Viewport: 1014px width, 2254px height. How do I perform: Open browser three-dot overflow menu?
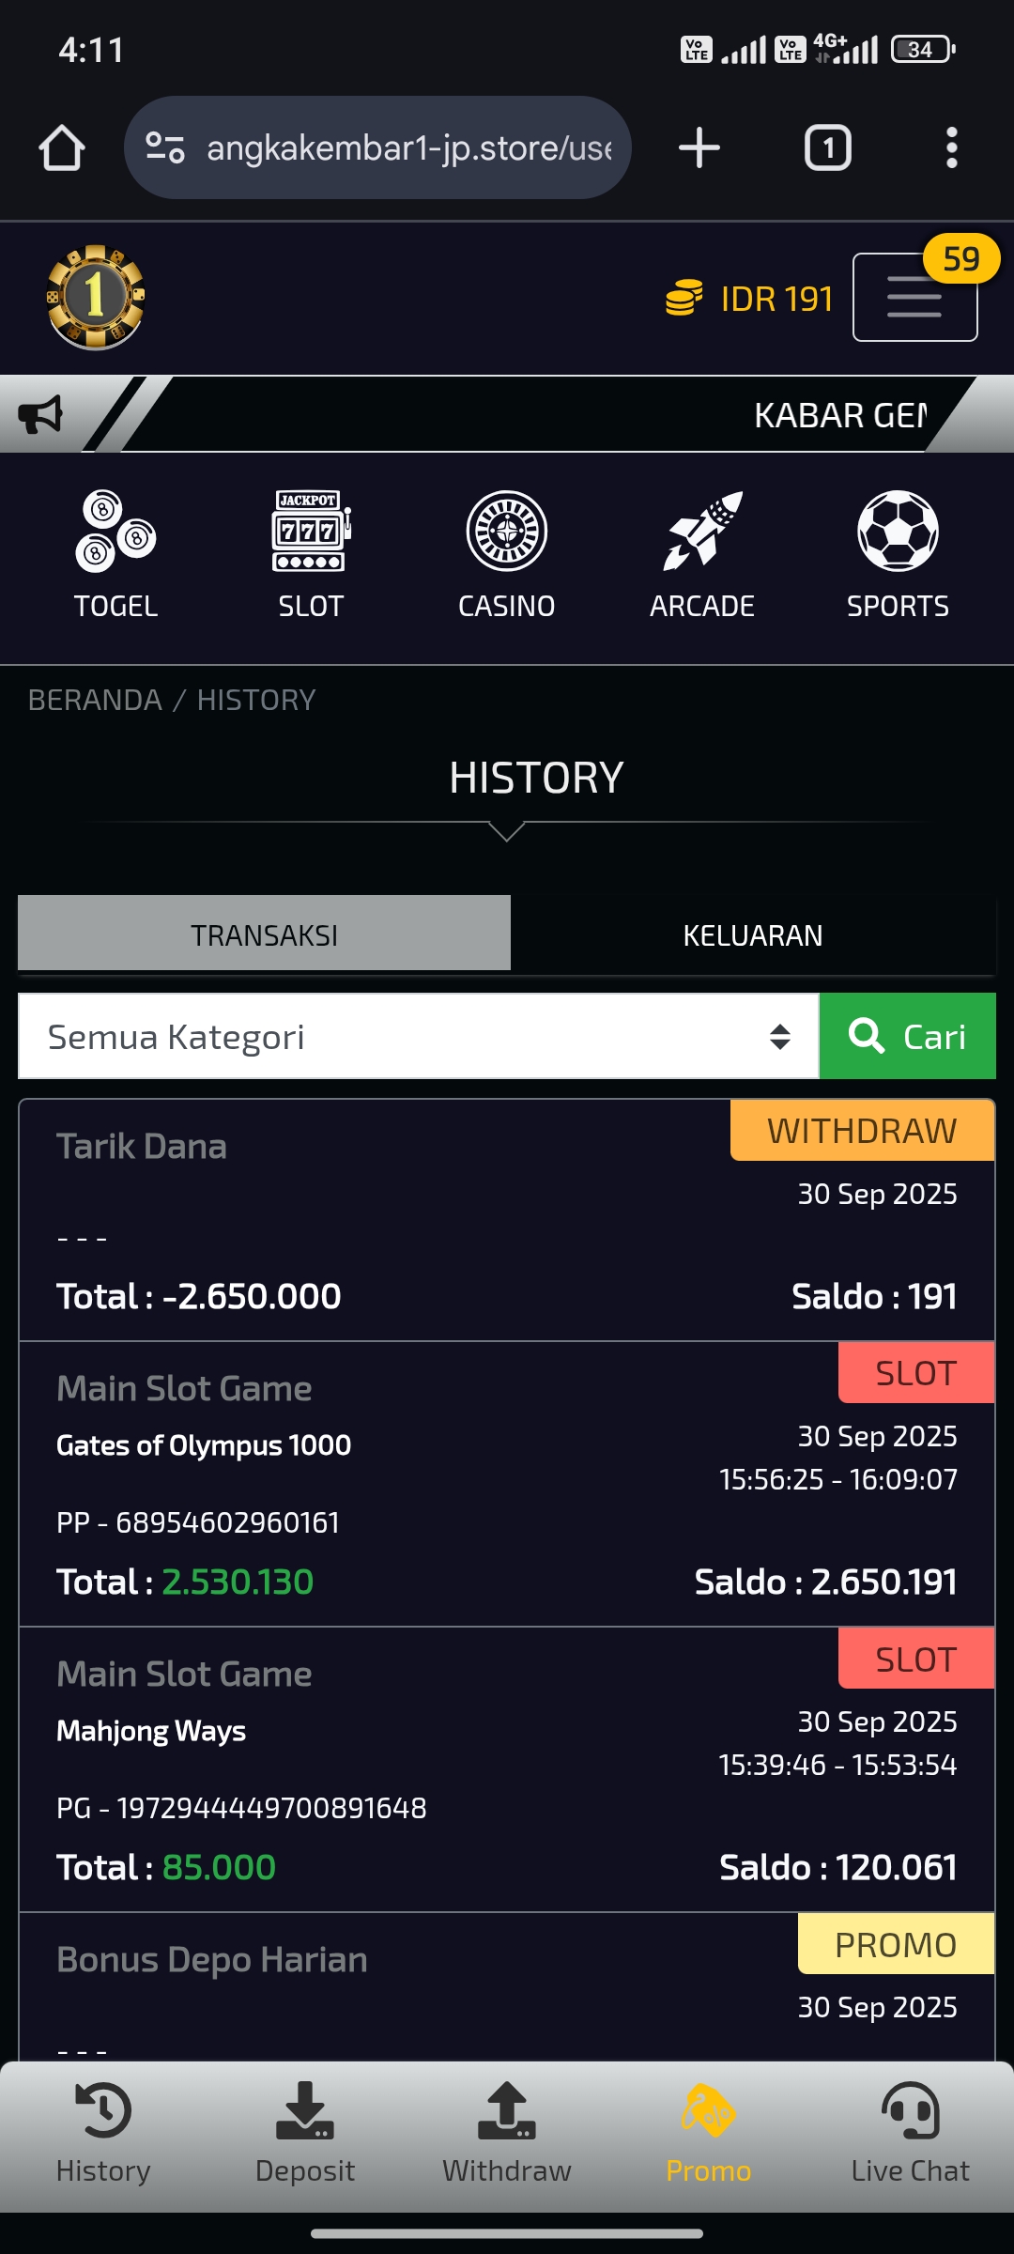(x=951, y=148)
